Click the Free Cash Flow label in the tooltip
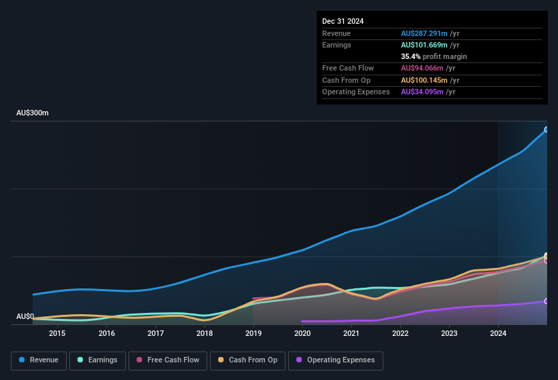Image resolution: width=558 pixels, height=380 pixels. pyautogui.click(x=348, y=68)
